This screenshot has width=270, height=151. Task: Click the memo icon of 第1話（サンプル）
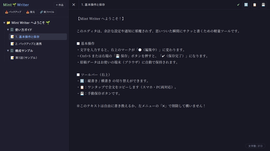click(12, 58)
